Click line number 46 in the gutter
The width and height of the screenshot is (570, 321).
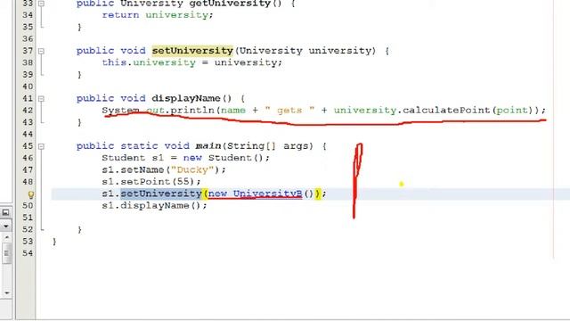click(28, 158)
